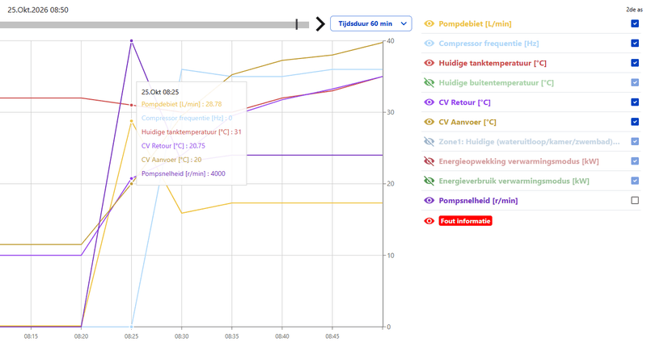Uncheck 2de as checkbox for Huidige tanktemperatuur
The width and height of the screenshot is (647, 346).
(635, 63)
